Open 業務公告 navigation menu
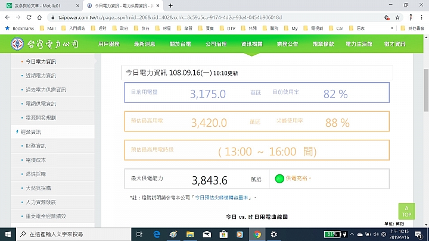 pos(288,44)
